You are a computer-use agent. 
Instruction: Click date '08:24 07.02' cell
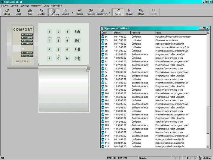120,143
